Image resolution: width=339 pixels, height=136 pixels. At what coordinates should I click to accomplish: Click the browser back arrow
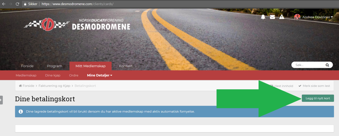point(4,4)
